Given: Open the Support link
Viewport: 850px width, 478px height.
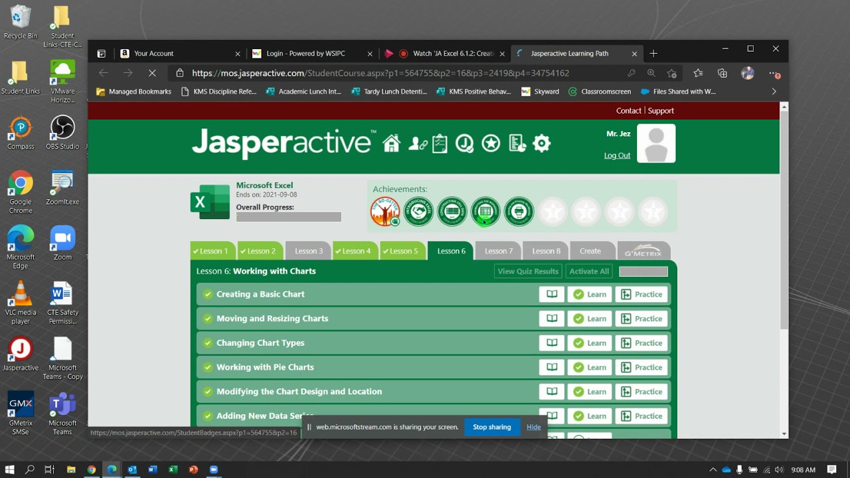Looking at the screenshot, I should 661,111.
